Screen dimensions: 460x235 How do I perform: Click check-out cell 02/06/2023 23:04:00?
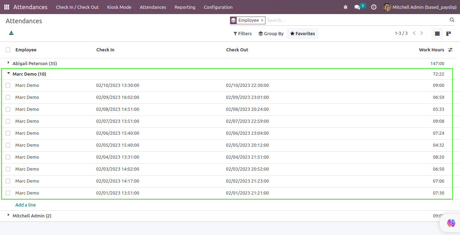248,133
